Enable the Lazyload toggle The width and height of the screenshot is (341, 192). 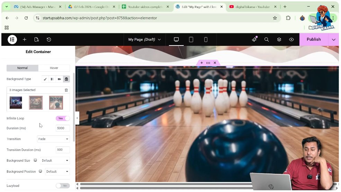[63, 186]
